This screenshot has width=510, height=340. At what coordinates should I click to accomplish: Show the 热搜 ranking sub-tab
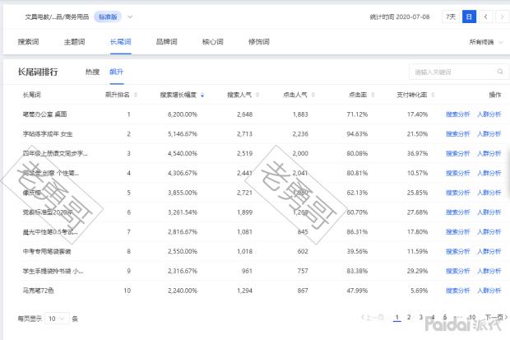click(92, 72)
